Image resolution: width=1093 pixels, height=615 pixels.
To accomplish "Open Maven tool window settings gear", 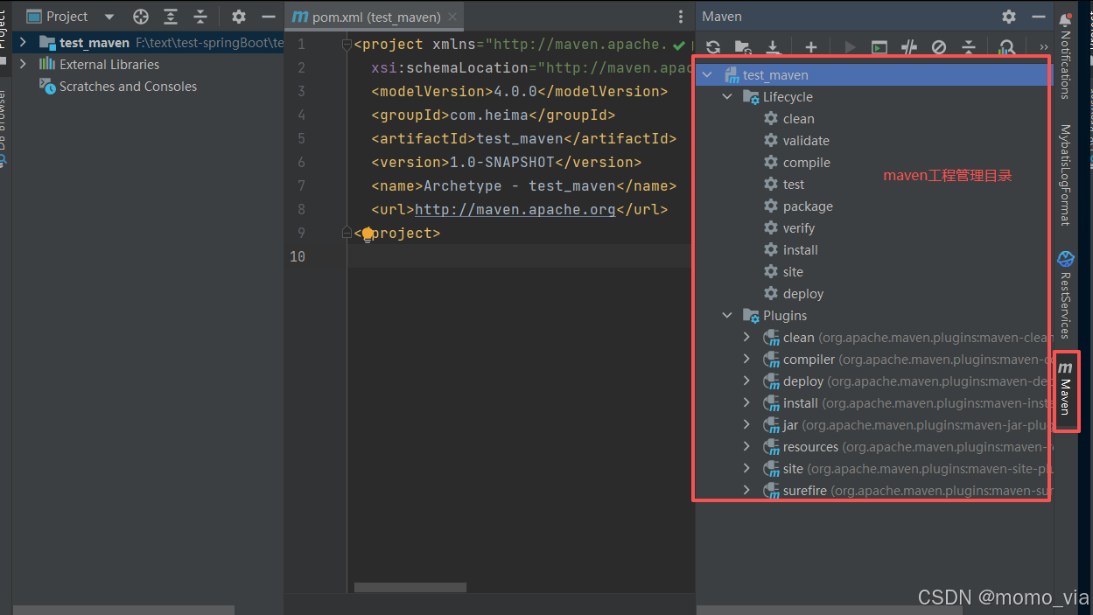I will [1009, 17].
